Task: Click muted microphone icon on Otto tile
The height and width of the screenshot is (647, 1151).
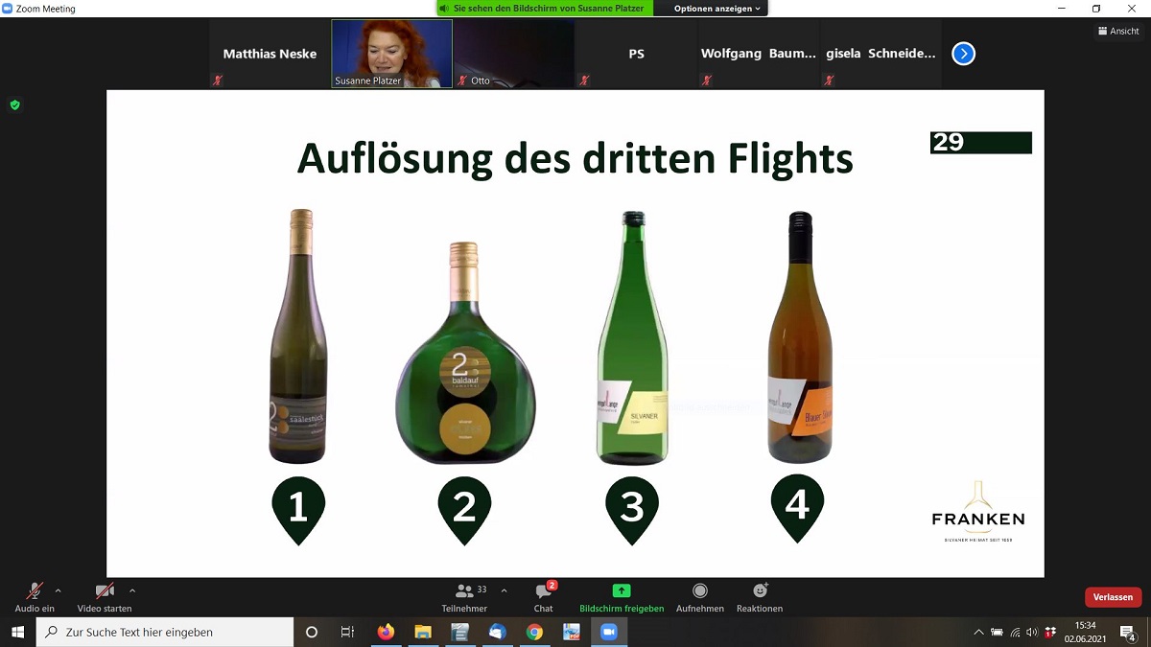Action: 462,81
